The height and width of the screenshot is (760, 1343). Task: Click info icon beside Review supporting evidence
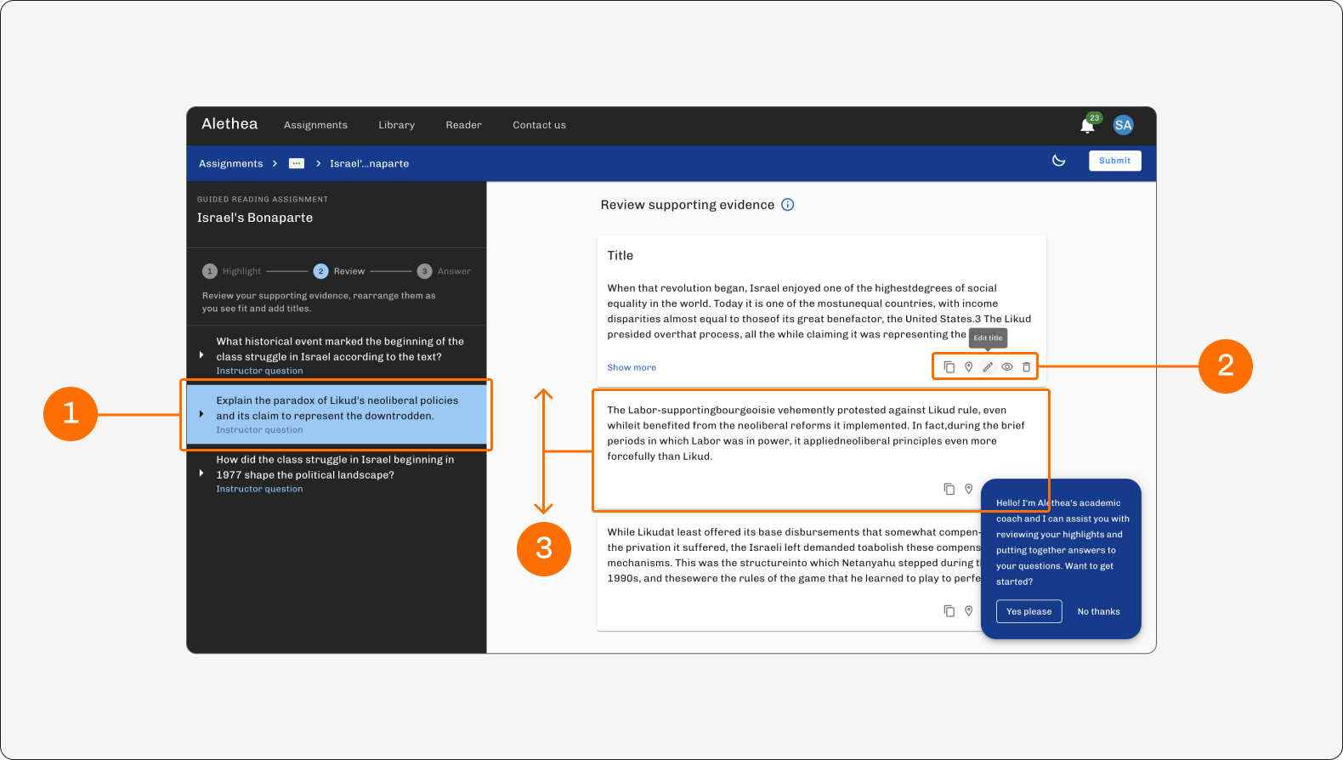point(788,205)
